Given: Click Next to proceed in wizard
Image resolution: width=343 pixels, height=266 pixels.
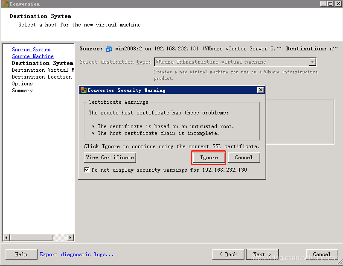Looking at the screenshot, I should pos(262,254).
